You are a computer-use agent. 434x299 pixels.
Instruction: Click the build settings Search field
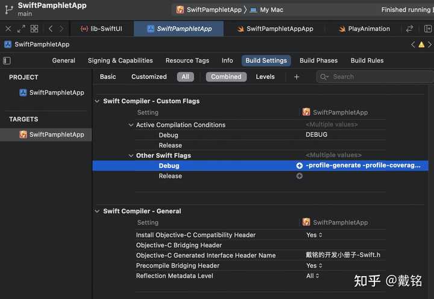(x=375, y=77)
